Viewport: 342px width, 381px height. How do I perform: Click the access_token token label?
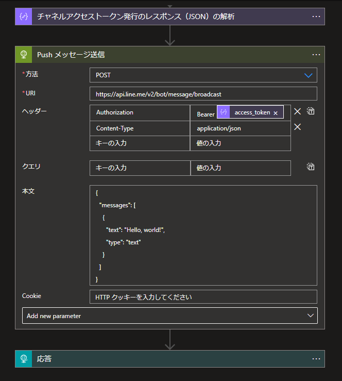coord(252,112)
